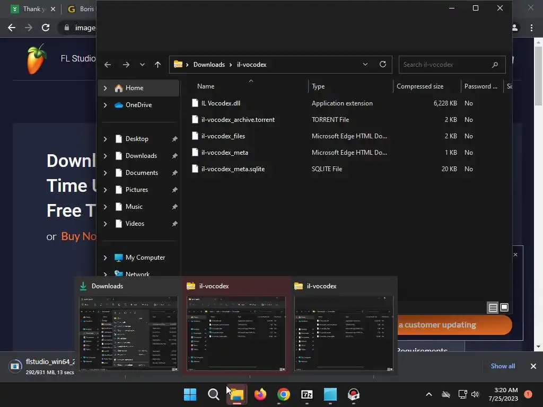The height and width of the screenshot is (407, 543).
Task: Sort by the Type column header
Action: (318, 86)
